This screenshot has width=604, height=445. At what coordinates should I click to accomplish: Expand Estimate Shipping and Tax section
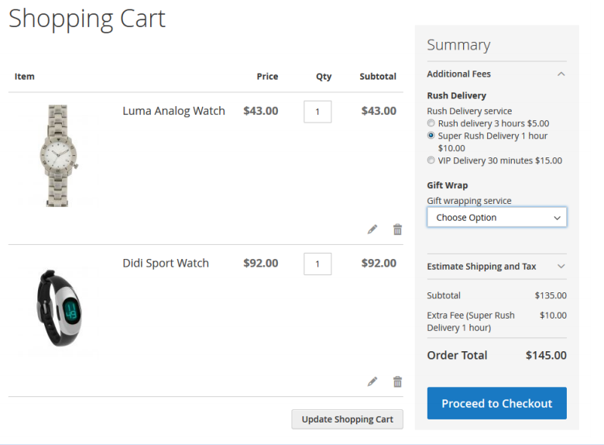tap(496, 267)
